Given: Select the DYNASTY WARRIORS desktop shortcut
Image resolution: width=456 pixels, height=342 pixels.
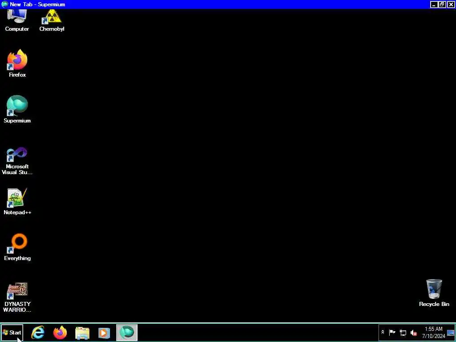Looking at the screenshot, I should click(x=17, y=297).
